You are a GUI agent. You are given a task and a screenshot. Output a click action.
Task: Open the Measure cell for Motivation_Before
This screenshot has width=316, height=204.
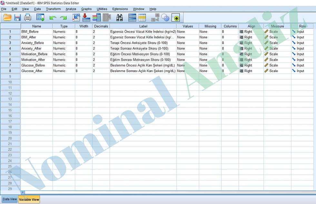point(277,54)
